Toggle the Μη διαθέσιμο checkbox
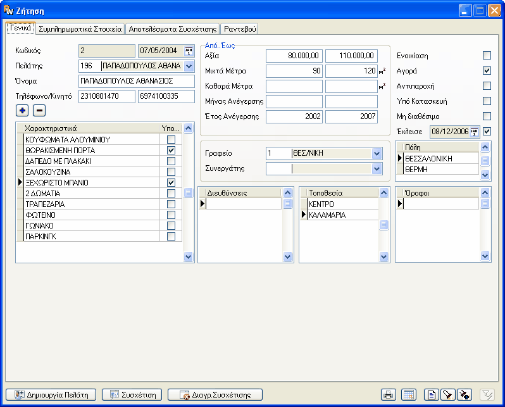The width and height of the screenshot is (505, 407). point(487,116)
